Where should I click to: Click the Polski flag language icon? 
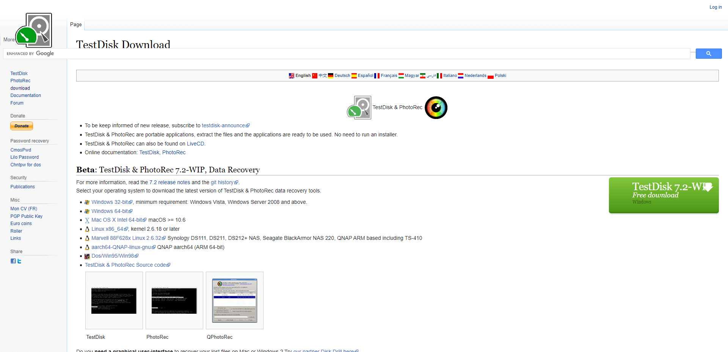click(x=491, y=76)
